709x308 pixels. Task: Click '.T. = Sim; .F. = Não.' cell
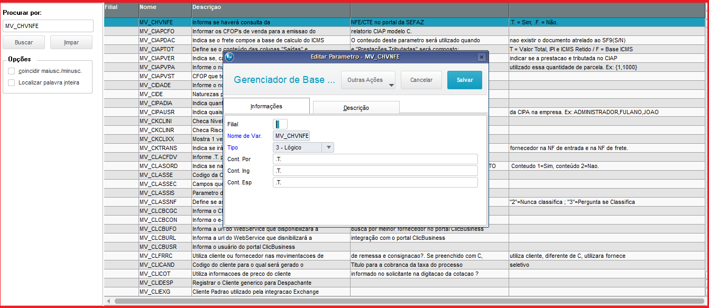coord(607,22)
